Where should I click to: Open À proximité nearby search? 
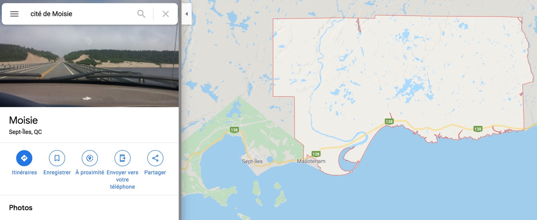pyautogui.click(x=90, y=158)
